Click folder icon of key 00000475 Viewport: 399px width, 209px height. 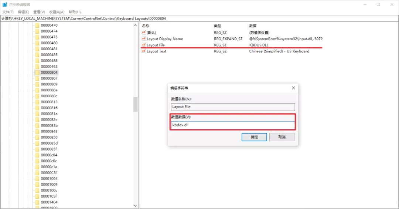click(37, 37)
